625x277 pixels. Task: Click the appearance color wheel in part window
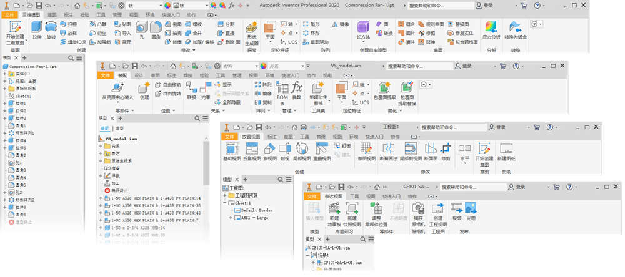click(x=167, y=6)
